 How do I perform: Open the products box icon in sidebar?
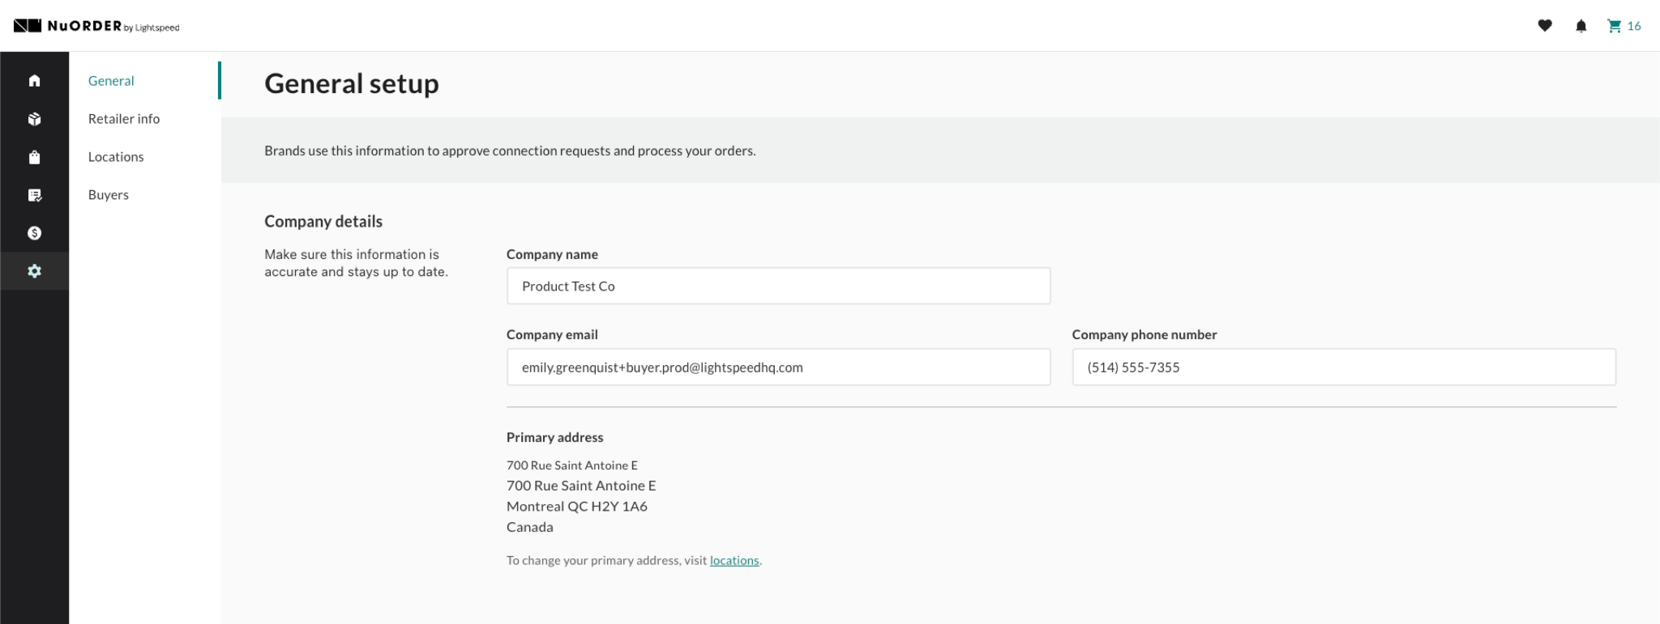tap(34, 119)
